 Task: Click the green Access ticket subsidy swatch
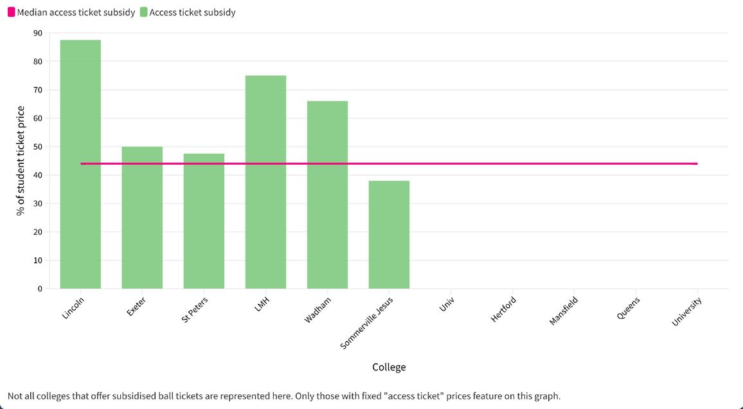pyautogui.click(x=143, y=12)
